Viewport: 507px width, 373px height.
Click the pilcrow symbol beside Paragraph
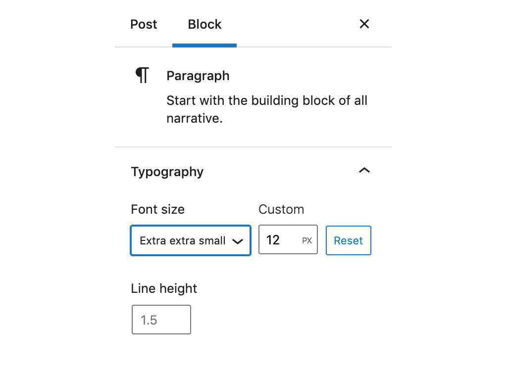(x=142, y=75)
